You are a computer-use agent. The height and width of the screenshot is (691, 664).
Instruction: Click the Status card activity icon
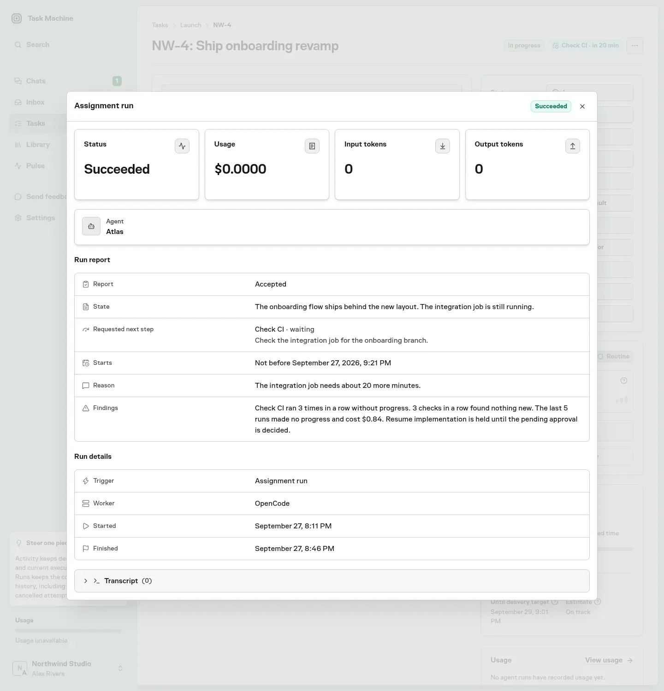point(182,146)
